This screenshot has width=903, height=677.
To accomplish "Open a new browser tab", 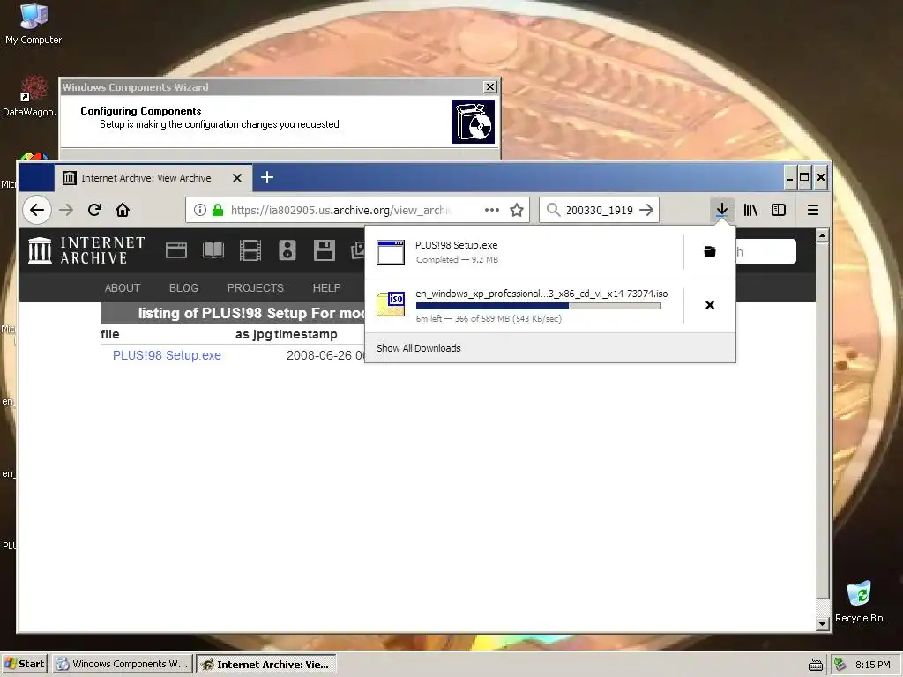I will tap(266, 177).
